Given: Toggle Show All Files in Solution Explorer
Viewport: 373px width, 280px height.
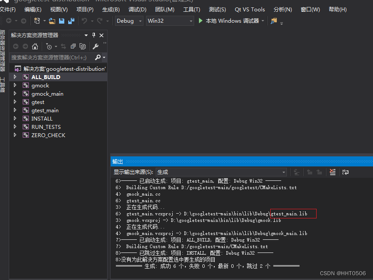Looking at the screenshot, I should coord(83,46).
